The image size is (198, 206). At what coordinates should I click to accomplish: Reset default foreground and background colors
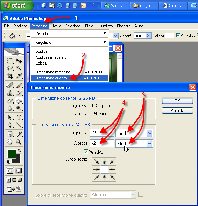(8, 161)
